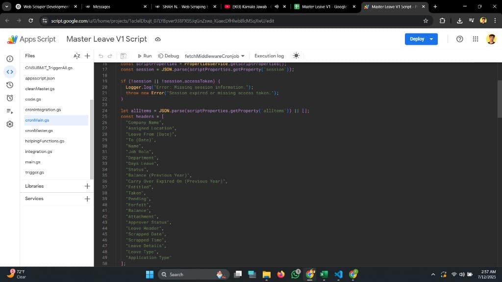This screenshot has height=282, width=502.
Task: Reload the current page
Action: click(31, 21)
